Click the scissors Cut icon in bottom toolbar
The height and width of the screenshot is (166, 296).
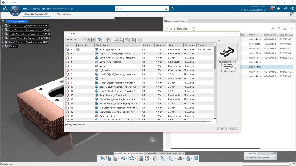[x=103, y=159]
